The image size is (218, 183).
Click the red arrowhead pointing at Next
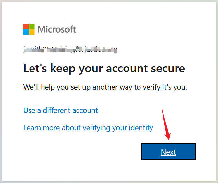[x=168, y=136]
